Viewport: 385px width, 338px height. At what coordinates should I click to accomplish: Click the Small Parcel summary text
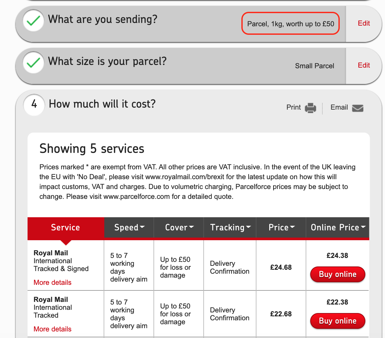tap(314, 66)
